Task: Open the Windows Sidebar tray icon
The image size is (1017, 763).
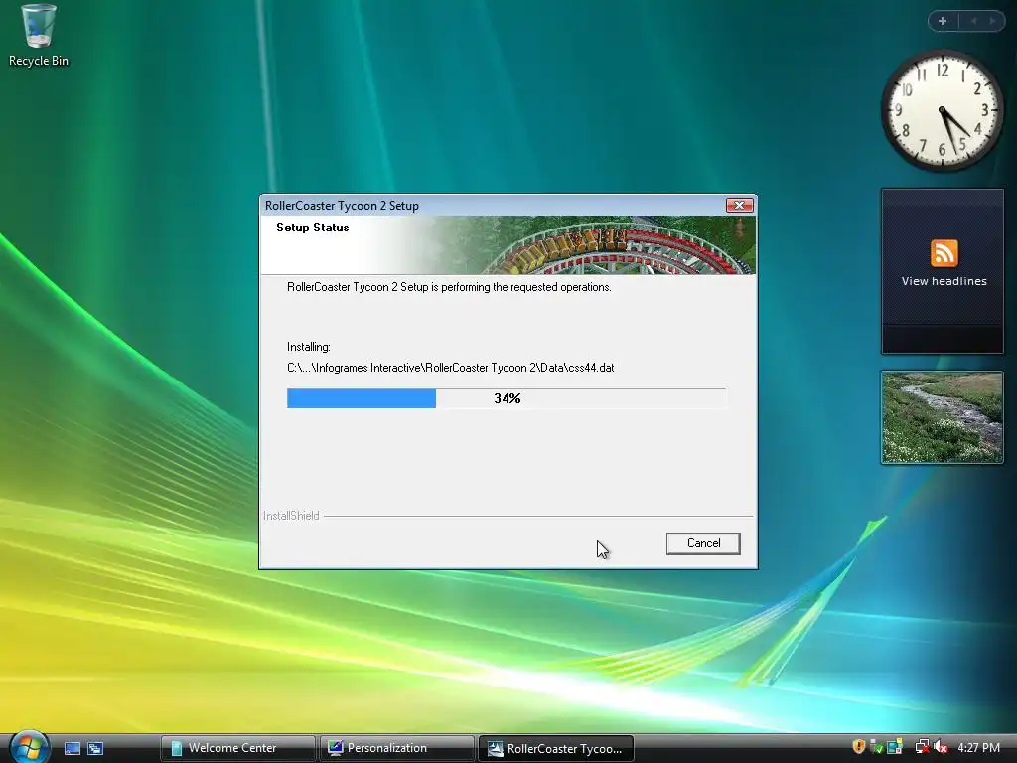Action: click(895, 747)
